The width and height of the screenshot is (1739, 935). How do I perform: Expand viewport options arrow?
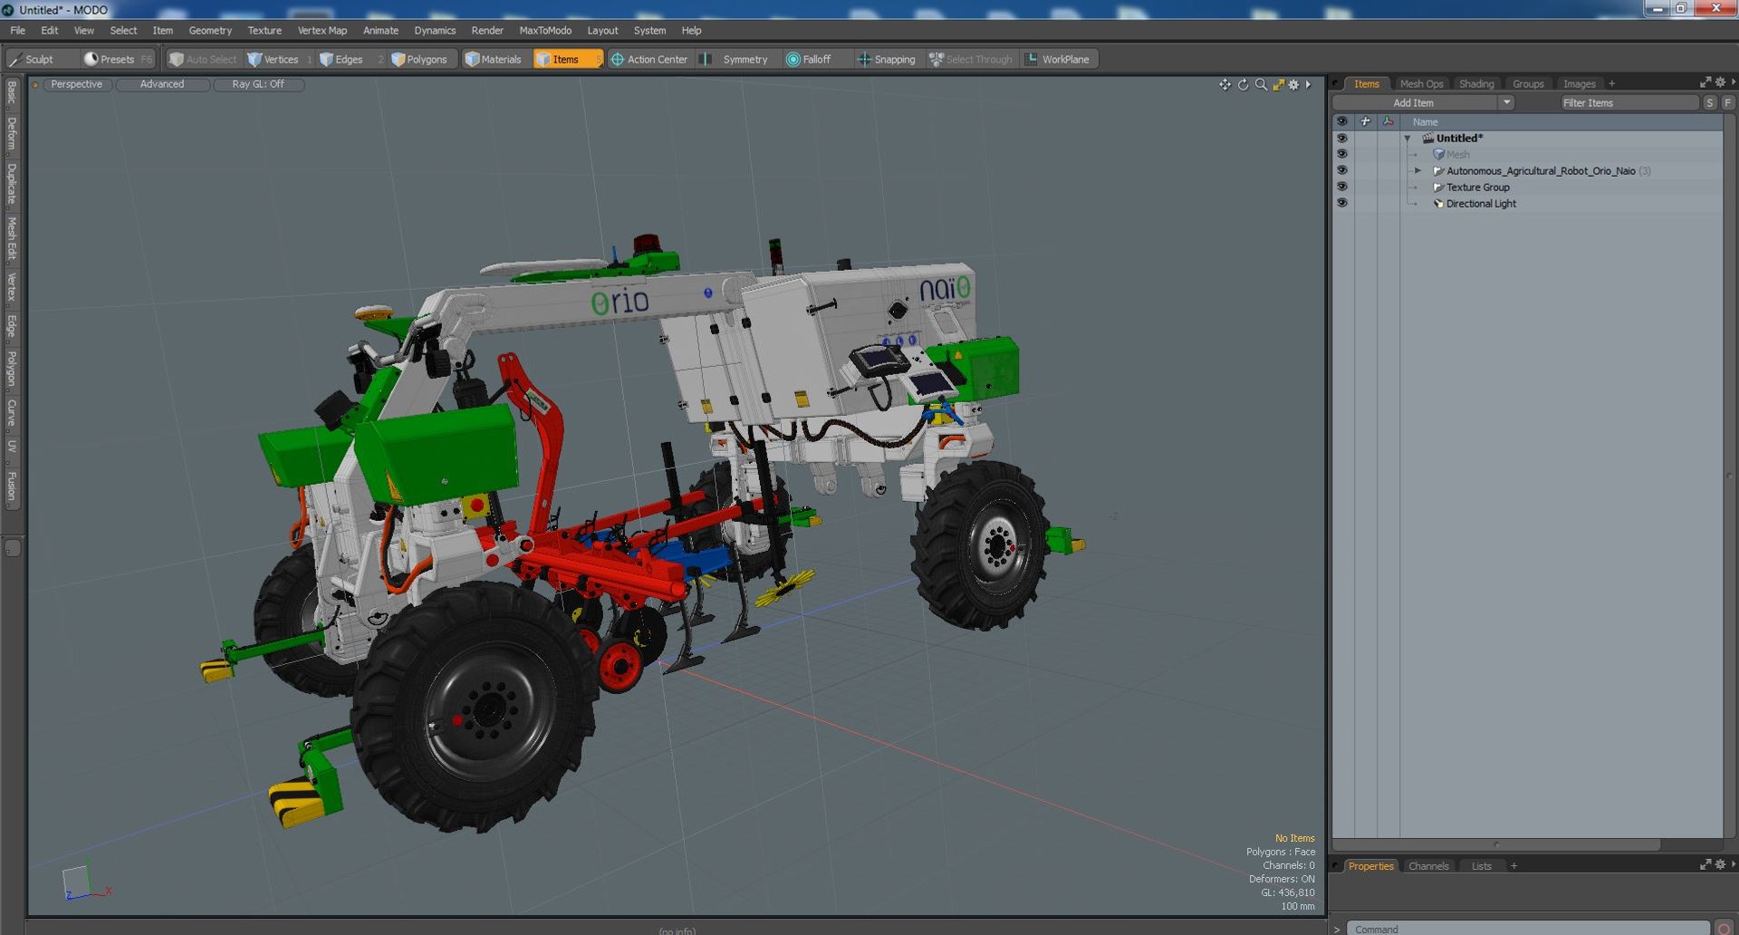(x=1308, y=84)
